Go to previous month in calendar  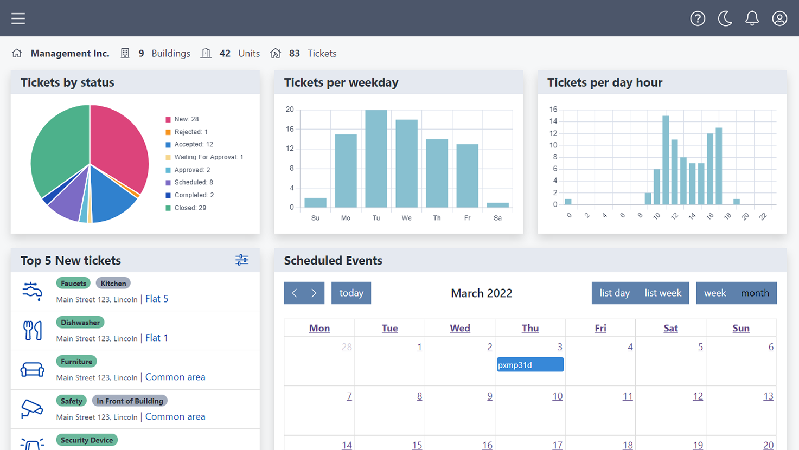coord(294,293)
